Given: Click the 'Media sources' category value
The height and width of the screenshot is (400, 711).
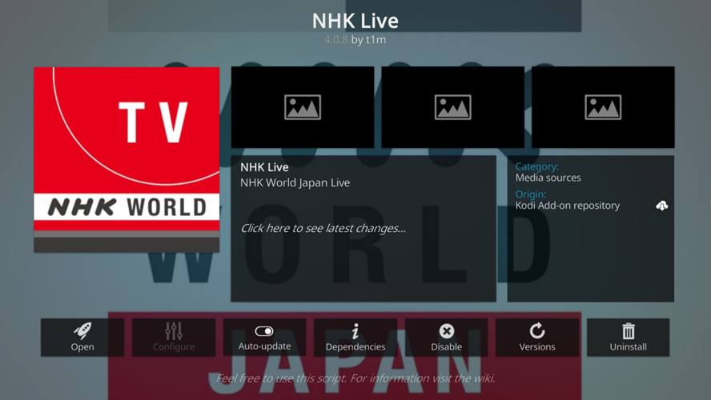Looking at the screenshot, I should [x=548, y=178].
